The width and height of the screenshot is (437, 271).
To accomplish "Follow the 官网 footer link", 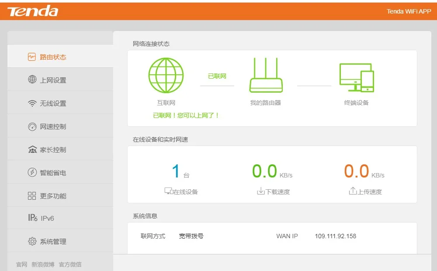I will (x=21, y=264).
